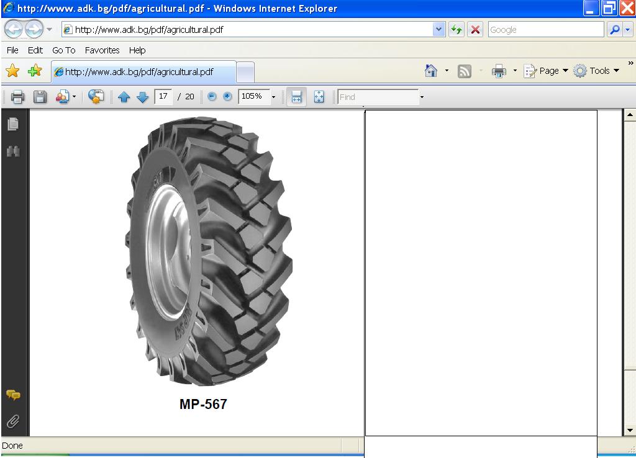The height and width of the screenshot is (458, 636).
Task: Open the Attachments paperclip panel
Action: coord(13,421)
